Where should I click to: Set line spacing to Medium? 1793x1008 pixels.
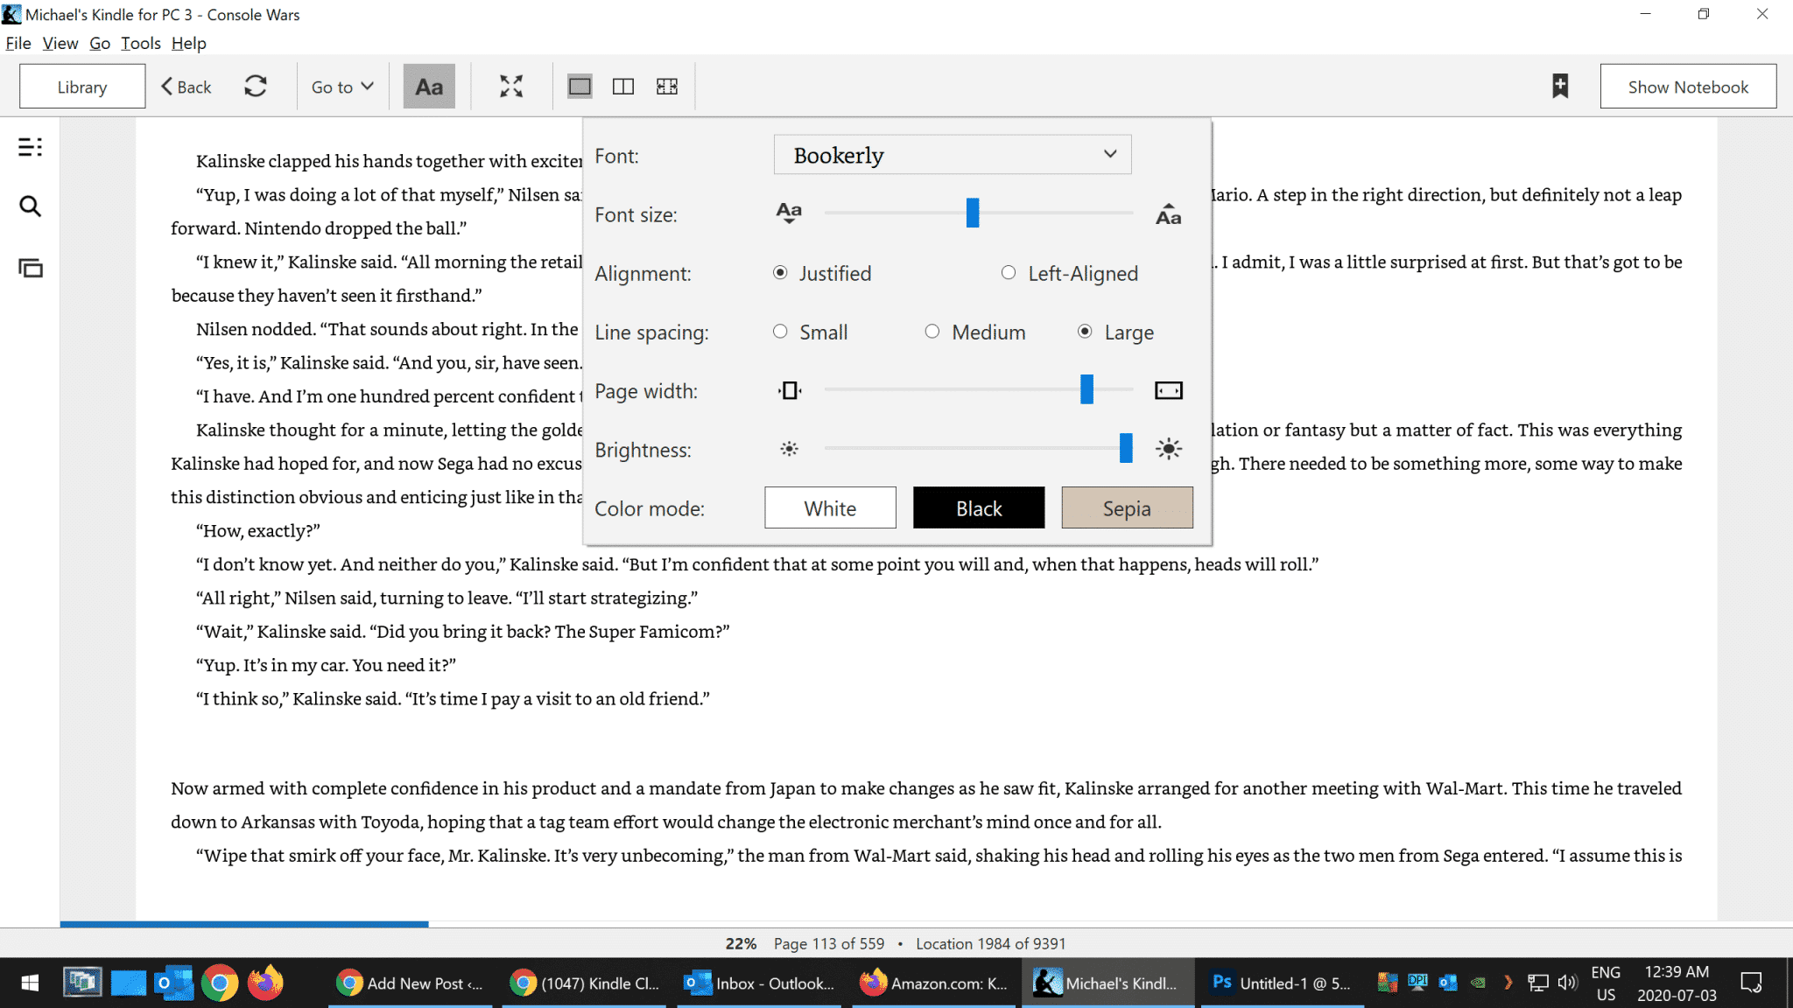pos(975,332)
